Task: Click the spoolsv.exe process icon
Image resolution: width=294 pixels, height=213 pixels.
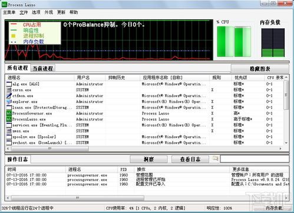Action: point(9,137)
